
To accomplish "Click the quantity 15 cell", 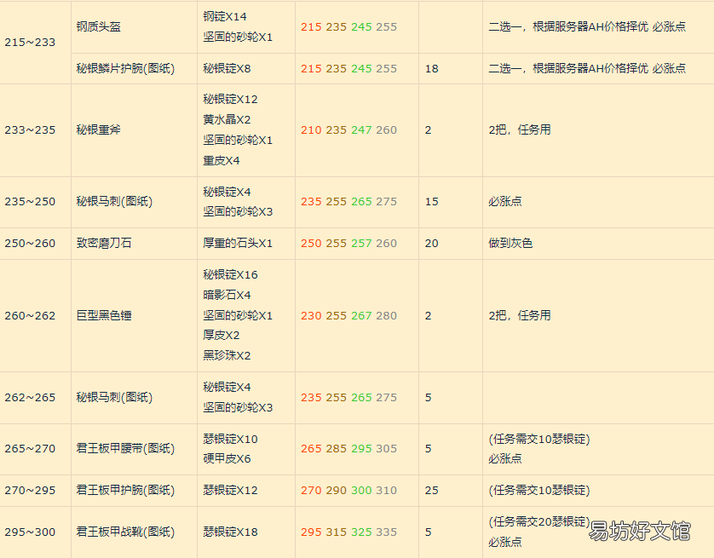I will [432, 202].
